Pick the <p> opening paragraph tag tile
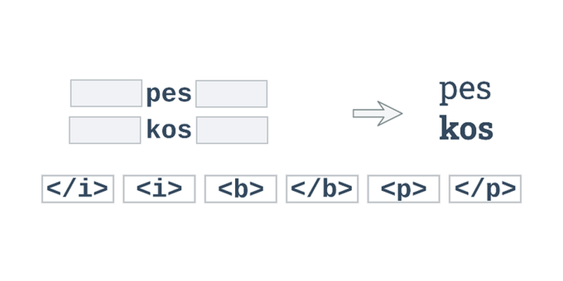This screenshot has width=563, height=281. 403,189
